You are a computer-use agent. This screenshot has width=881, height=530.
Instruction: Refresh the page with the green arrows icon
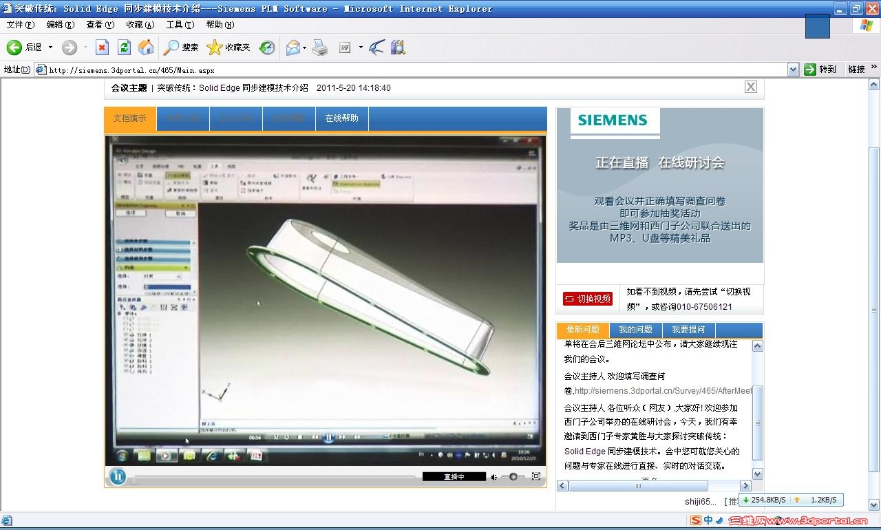coord(124,47)
